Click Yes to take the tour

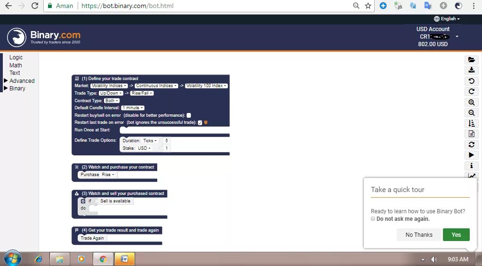[x=456, y=234]
